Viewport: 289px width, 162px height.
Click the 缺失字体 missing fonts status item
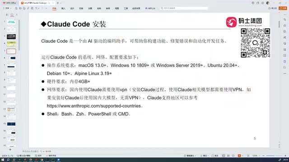coord(51,156)
